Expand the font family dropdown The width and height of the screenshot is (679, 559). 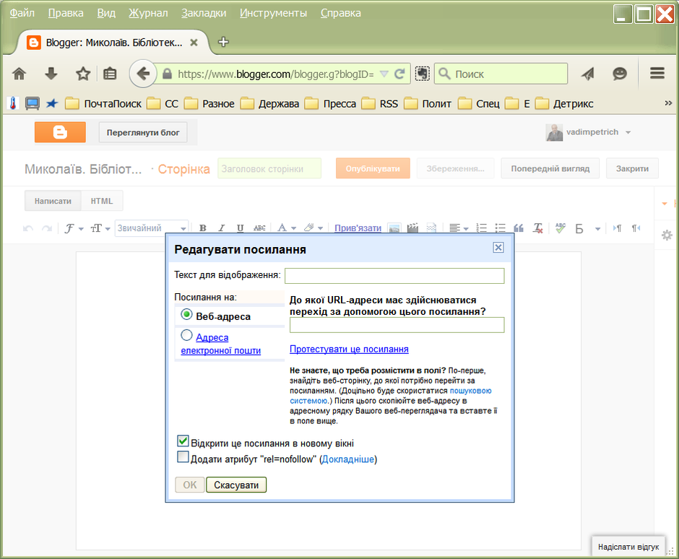[x=74, y=228]
